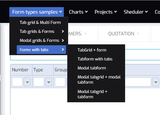Click the Charts chevron icon
Viewport: 160px width, 115px height.
(x=86, y=12)
